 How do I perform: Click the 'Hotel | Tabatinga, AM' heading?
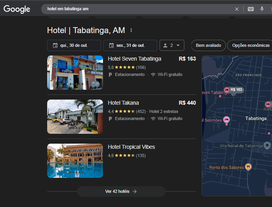click(86, 30)
